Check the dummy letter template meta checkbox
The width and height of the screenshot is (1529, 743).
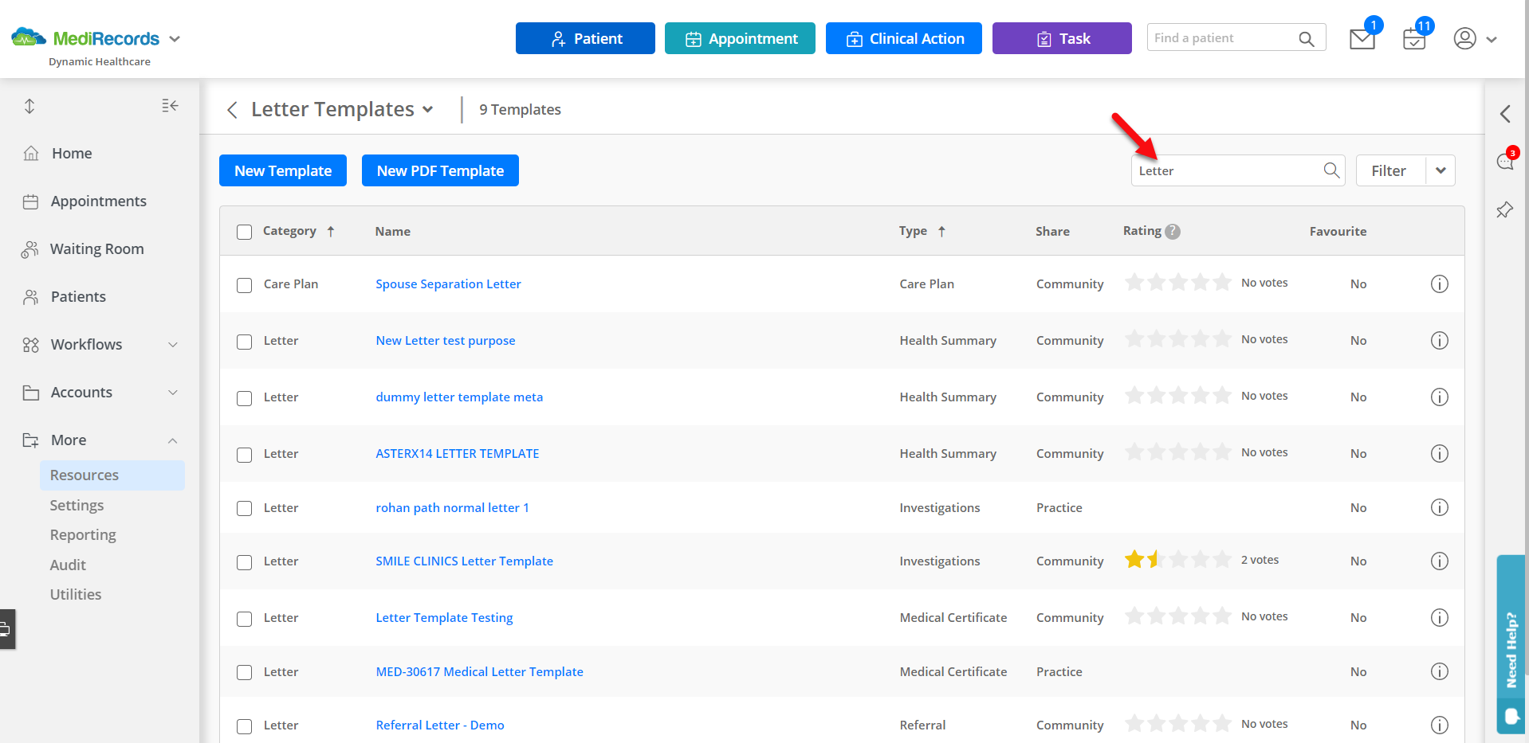point(245,398)
